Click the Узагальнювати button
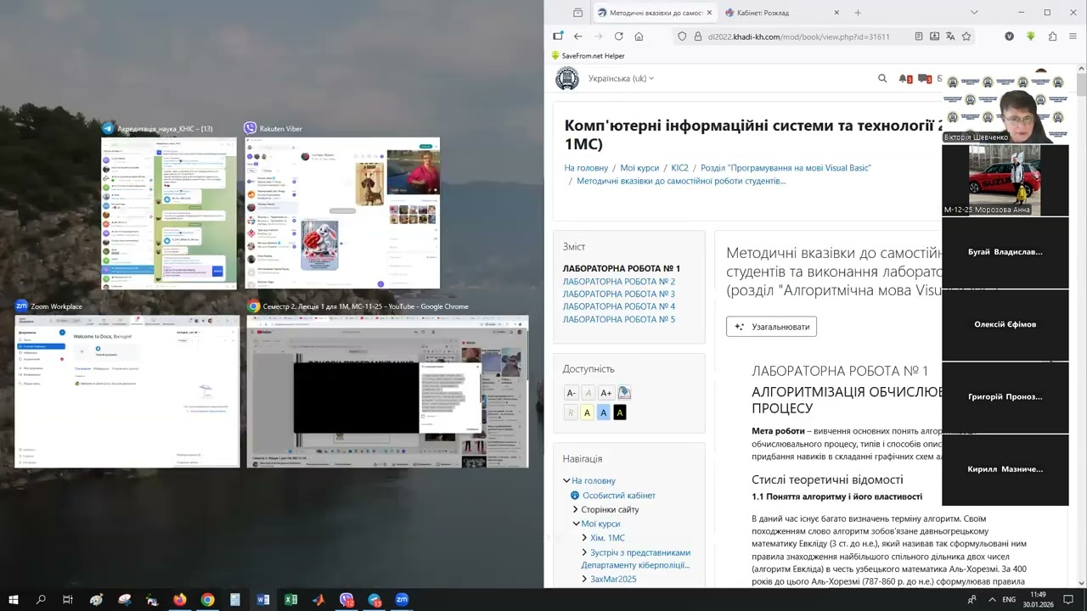This screenshot has height=611, width=1087. (771, 327)
